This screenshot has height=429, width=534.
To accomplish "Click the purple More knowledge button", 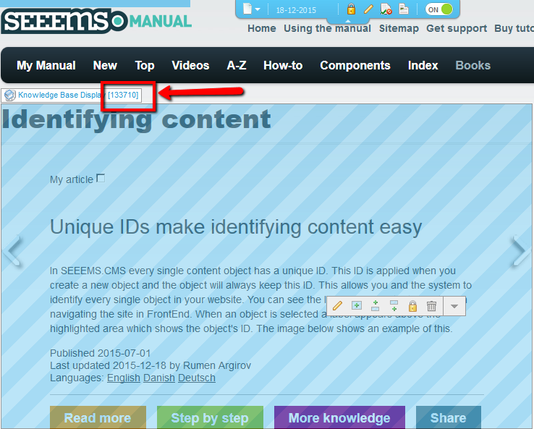I will tap(339, 417).
